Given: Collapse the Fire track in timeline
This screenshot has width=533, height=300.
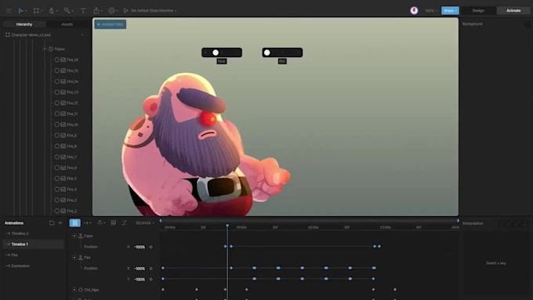Looking at the screenshot, I should pyautogui.click(x=74, y=258).
